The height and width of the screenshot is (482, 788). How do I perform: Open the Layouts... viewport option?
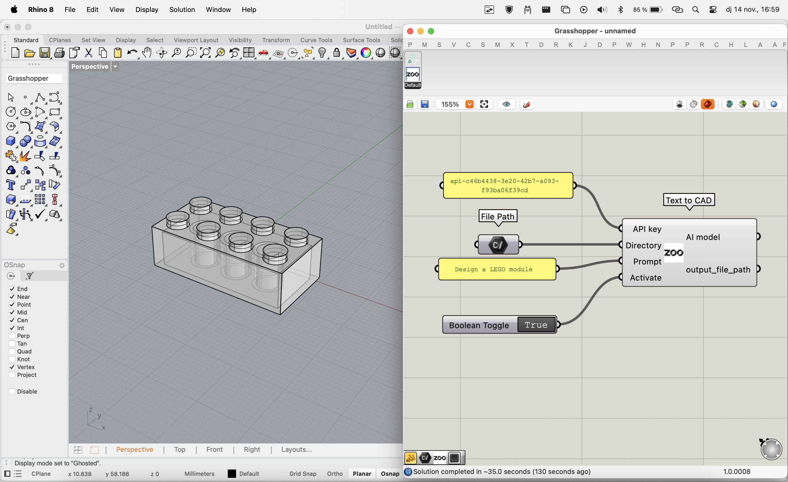coord(297,450)
